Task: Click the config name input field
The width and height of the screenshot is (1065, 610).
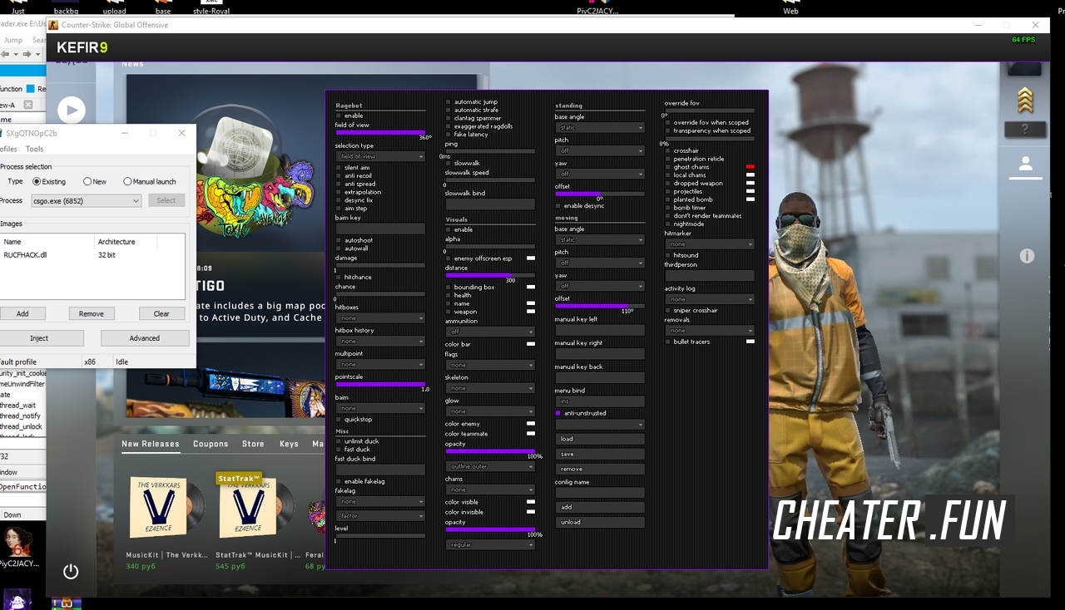Action: (600, 492)
